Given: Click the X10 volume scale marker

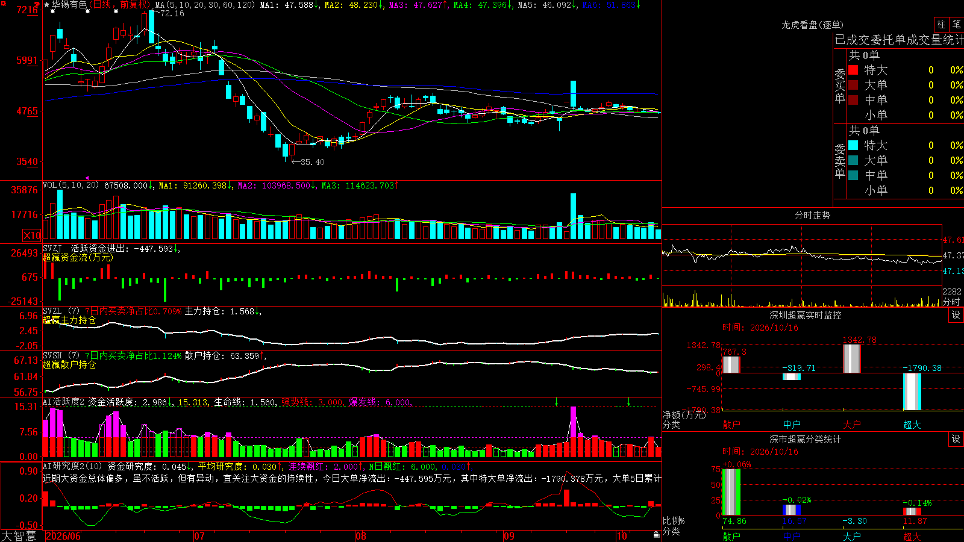Looking at the screenshot, I should coord(32,235).
